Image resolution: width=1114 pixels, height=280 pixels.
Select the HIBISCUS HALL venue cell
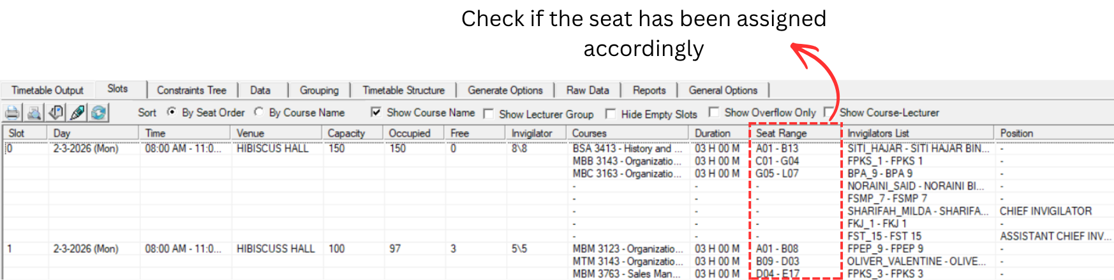272,148
